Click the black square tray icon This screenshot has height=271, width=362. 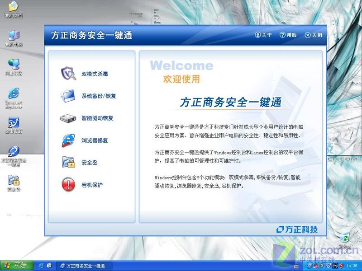[x=335, y=266]
